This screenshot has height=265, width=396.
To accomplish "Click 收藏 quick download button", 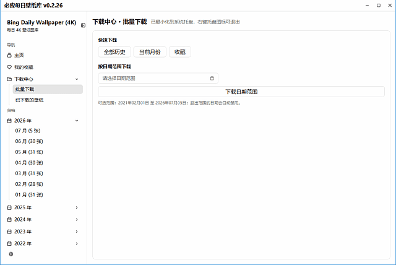I will 180,52.
